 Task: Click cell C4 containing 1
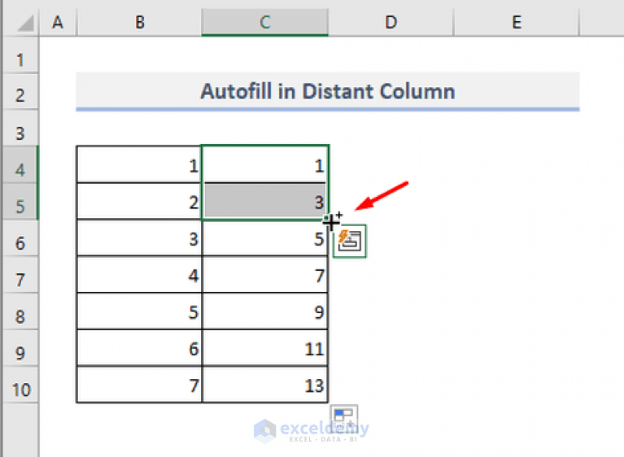tap(265, 164)
